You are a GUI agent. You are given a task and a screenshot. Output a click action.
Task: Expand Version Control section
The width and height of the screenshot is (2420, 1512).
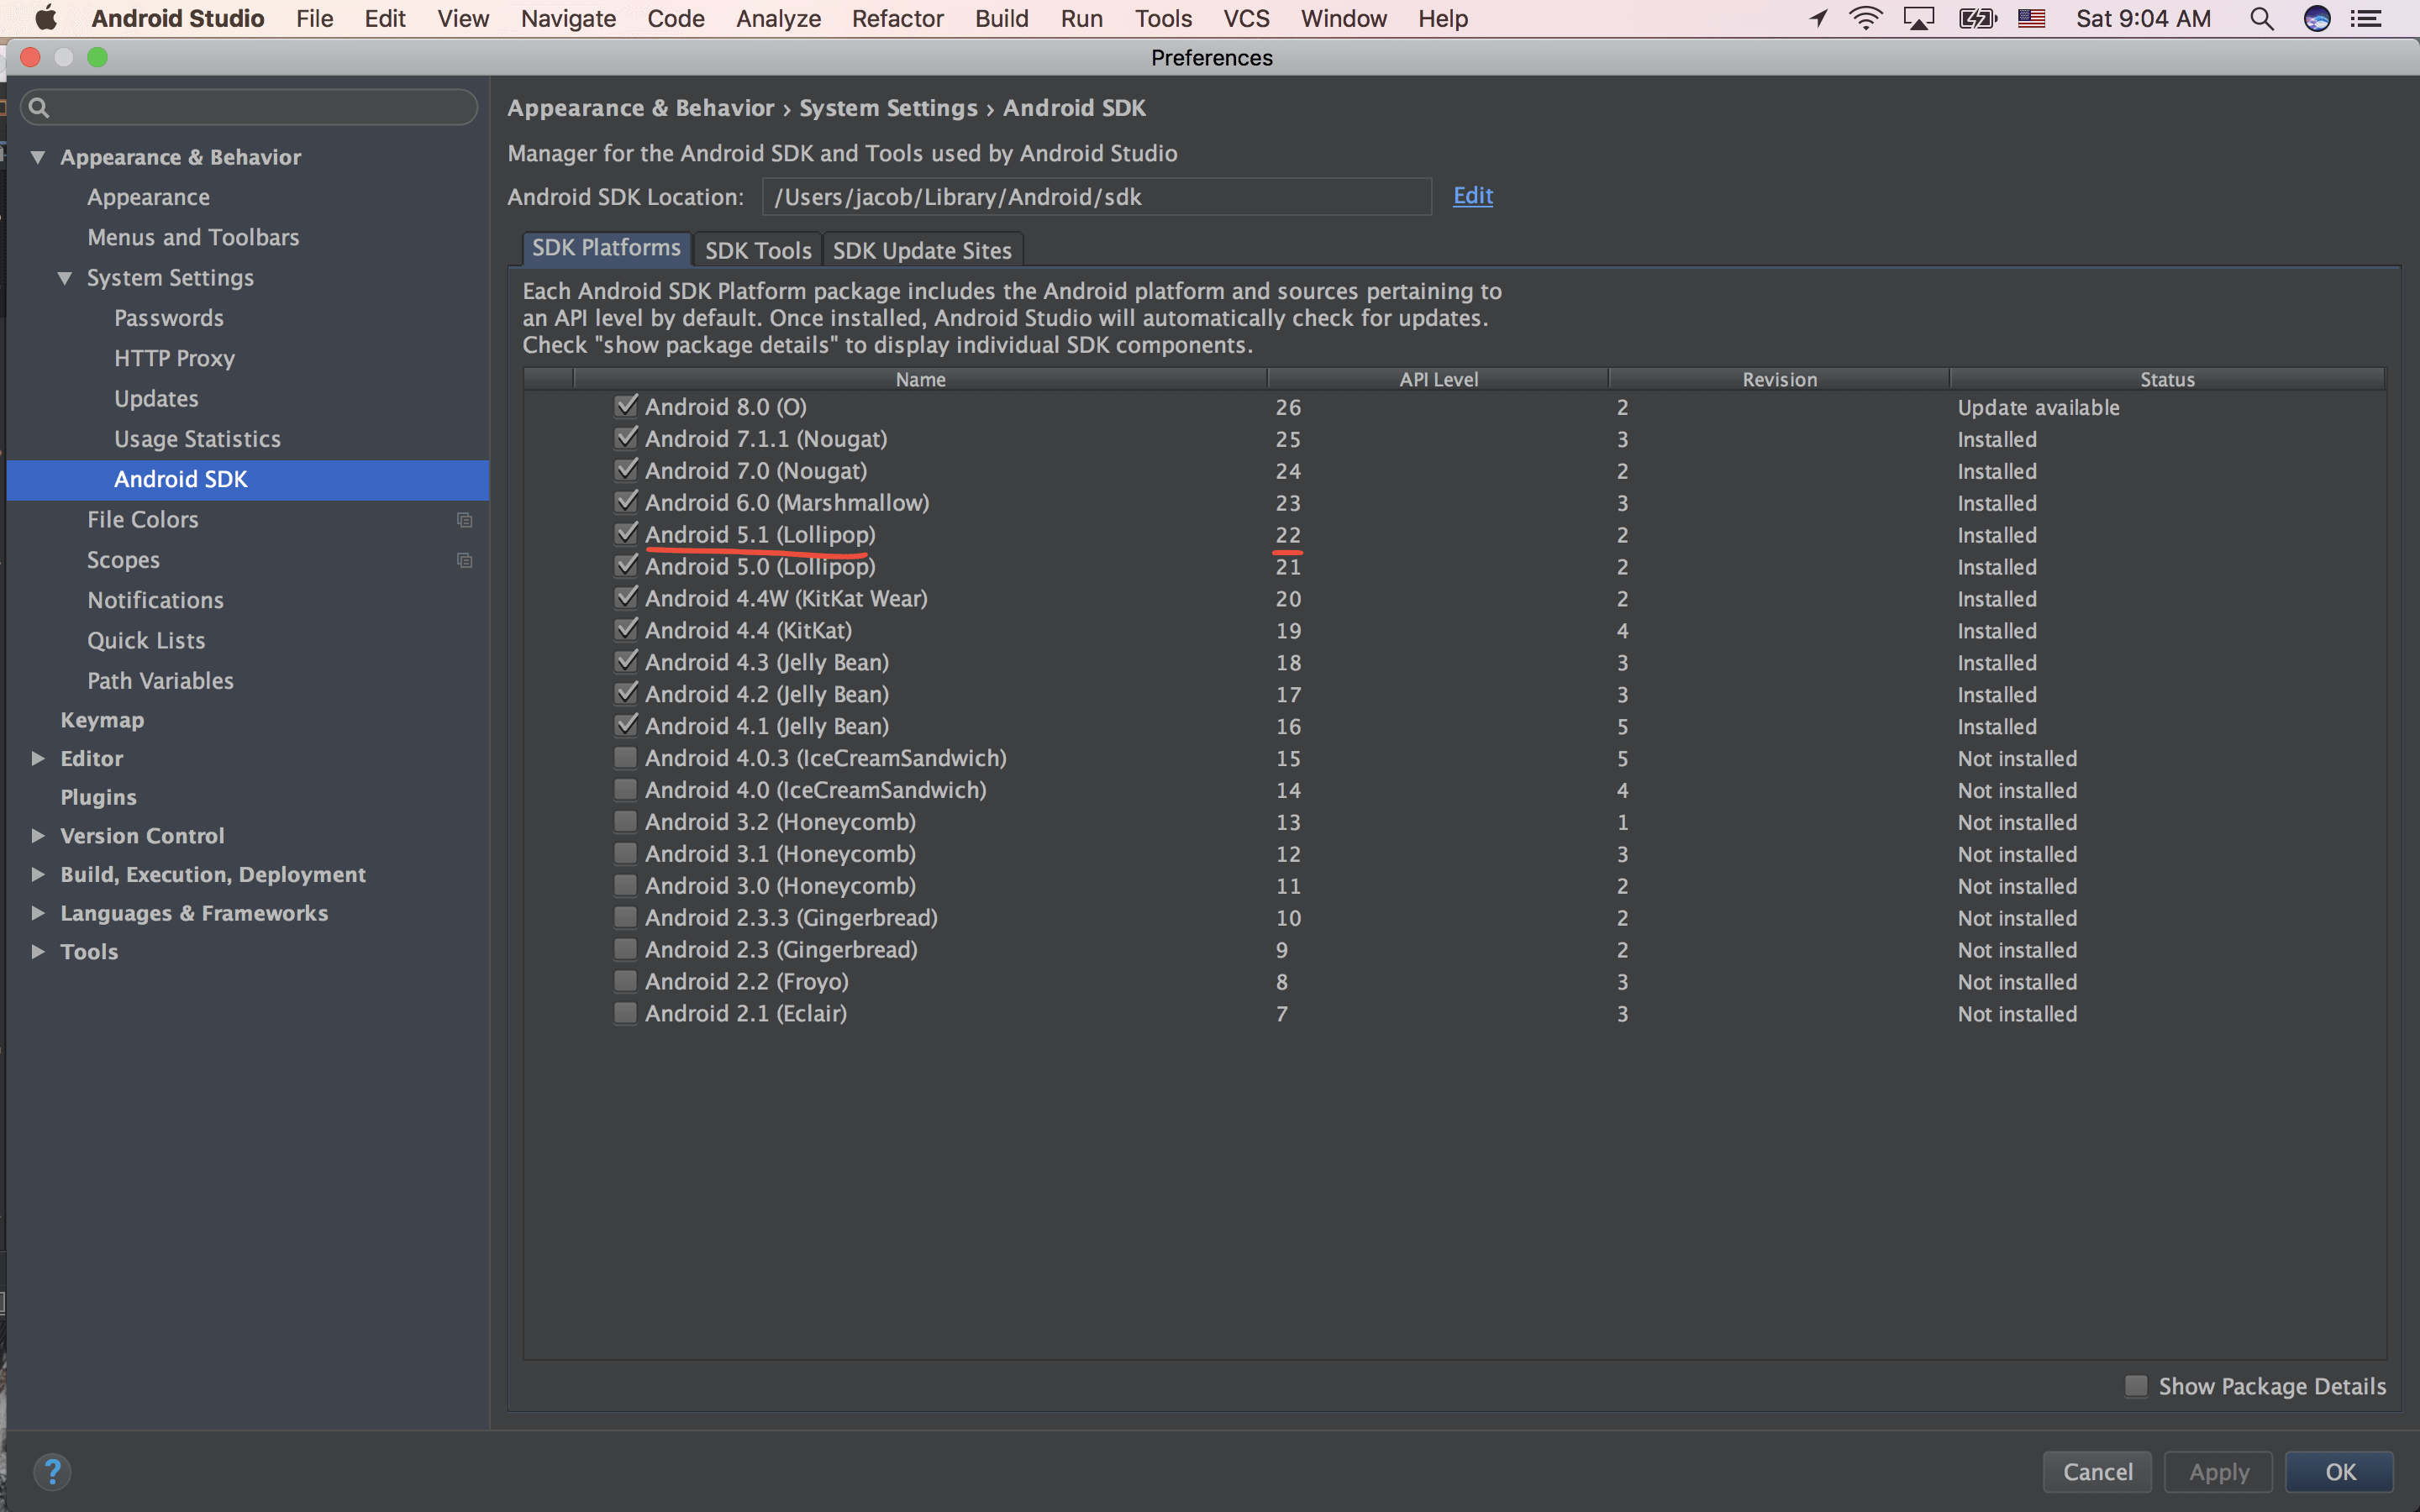[x=38, y=835]
